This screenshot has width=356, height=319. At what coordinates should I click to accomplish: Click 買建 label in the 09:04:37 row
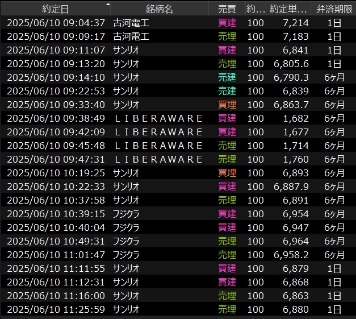click(227, 23)
